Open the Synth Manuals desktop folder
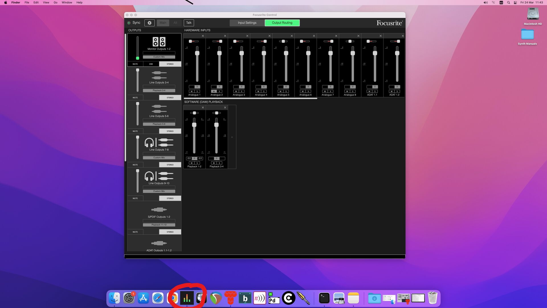The height and width of the screenshot is (308, 547). click(x=527, y=35)
